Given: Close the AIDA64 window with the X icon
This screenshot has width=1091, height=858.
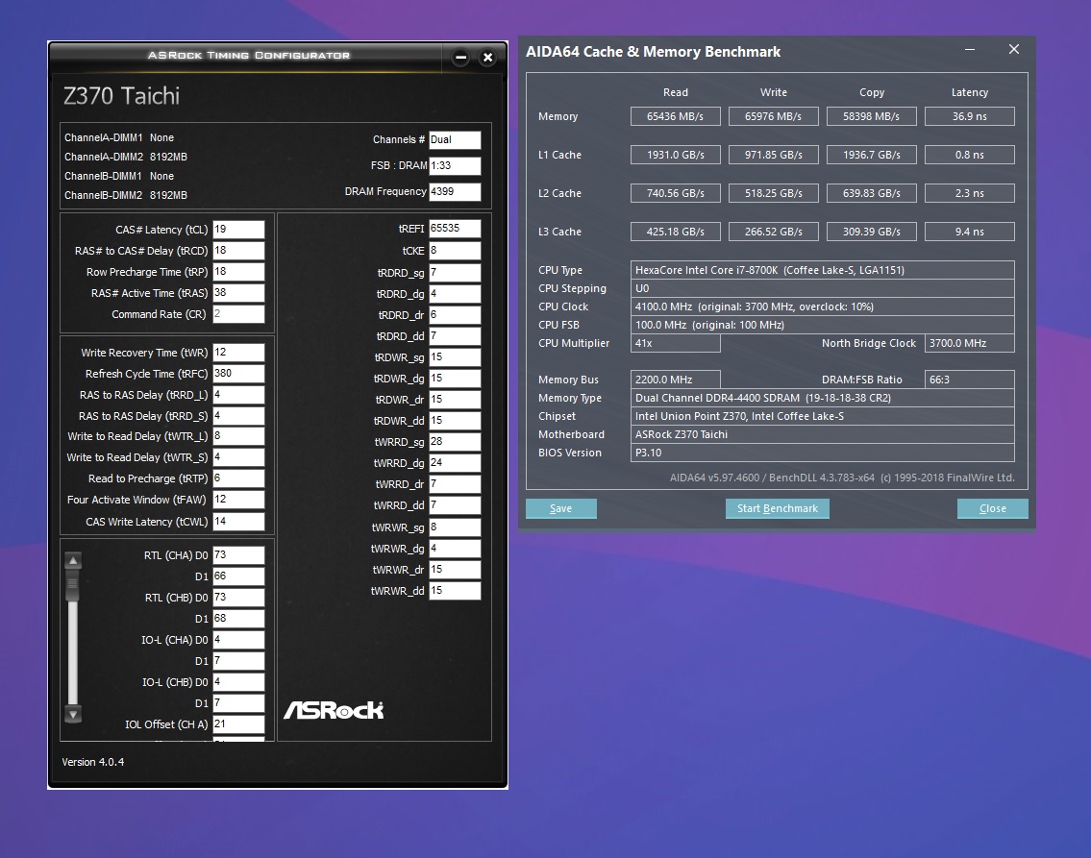Looking at the screenshot, I should [1014, 49].
